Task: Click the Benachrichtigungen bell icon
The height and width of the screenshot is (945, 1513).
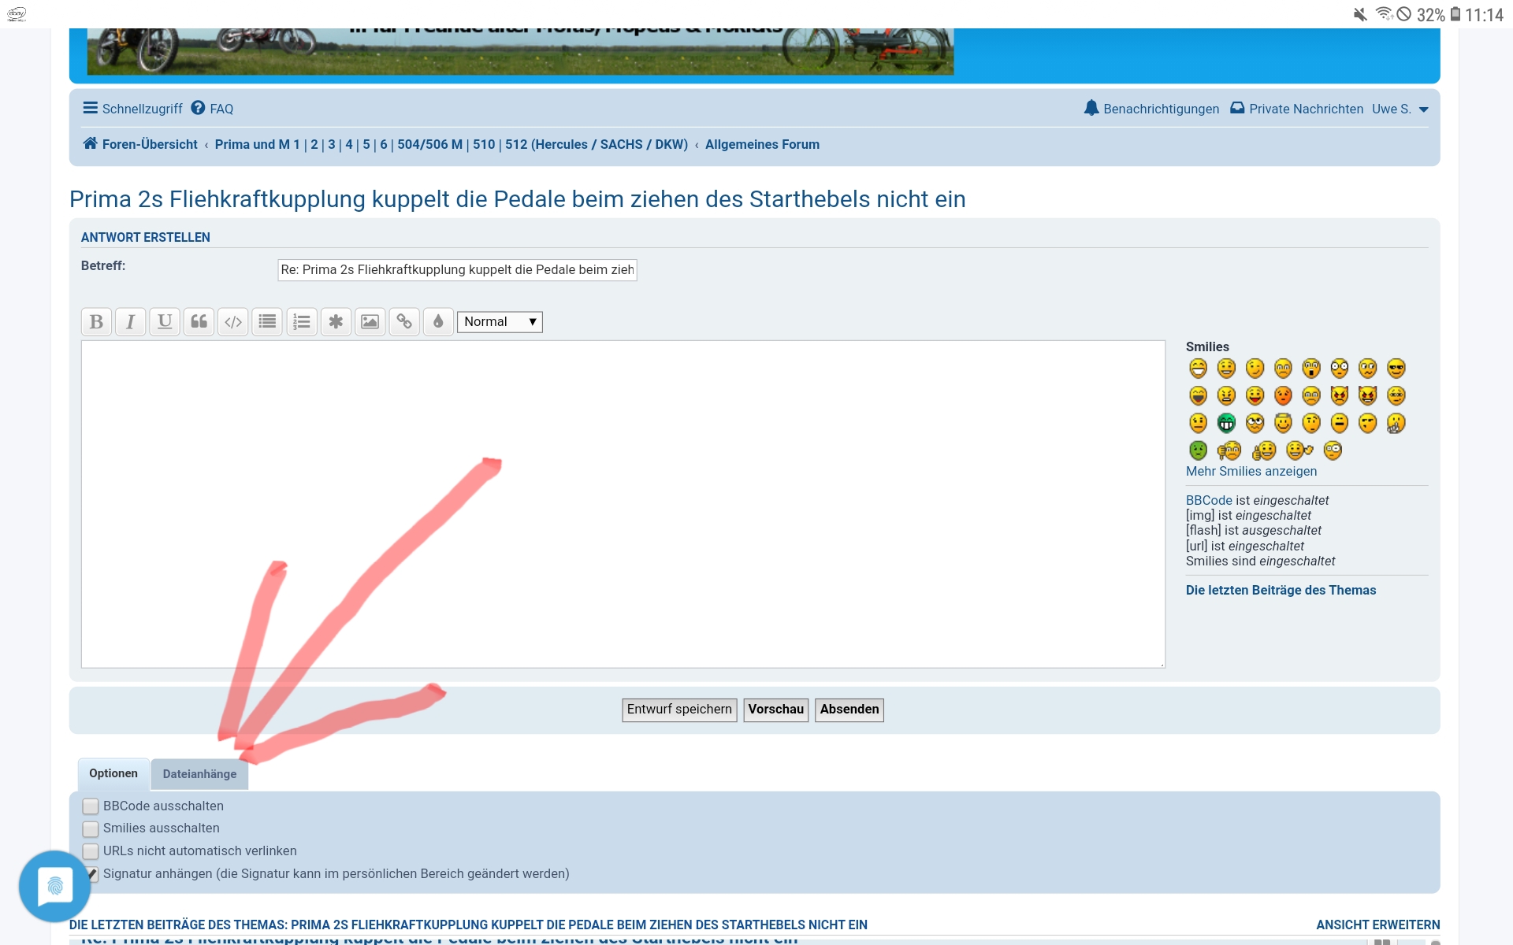Action: [x=1091, y=109]
